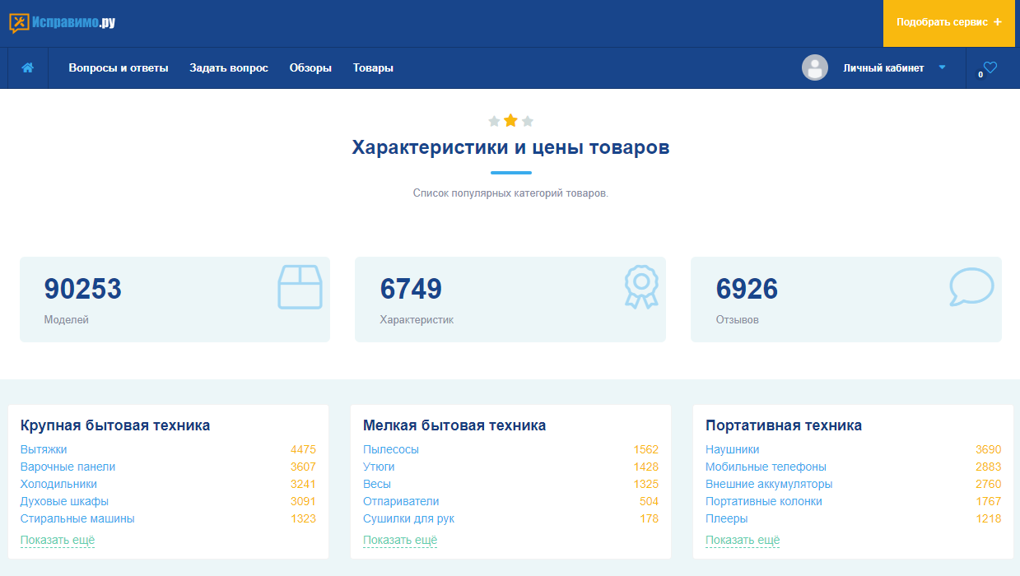This screenshot has height=576, width=1020.
Task: Open Задать вопрос menu item
Action: [229, 68]
